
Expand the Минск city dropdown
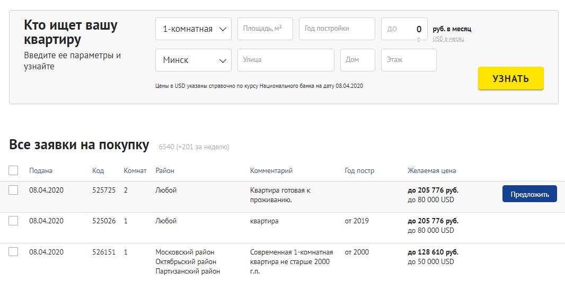(x=193, y=60)
